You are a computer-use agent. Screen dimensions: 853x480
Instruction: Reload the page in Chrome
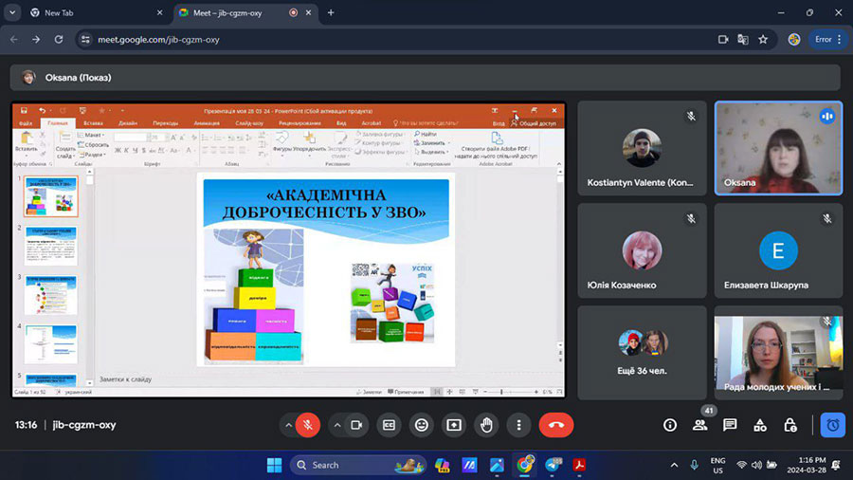(59, 39)
